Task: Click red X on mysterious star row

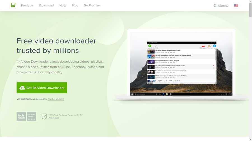Action: click(214, 65)
